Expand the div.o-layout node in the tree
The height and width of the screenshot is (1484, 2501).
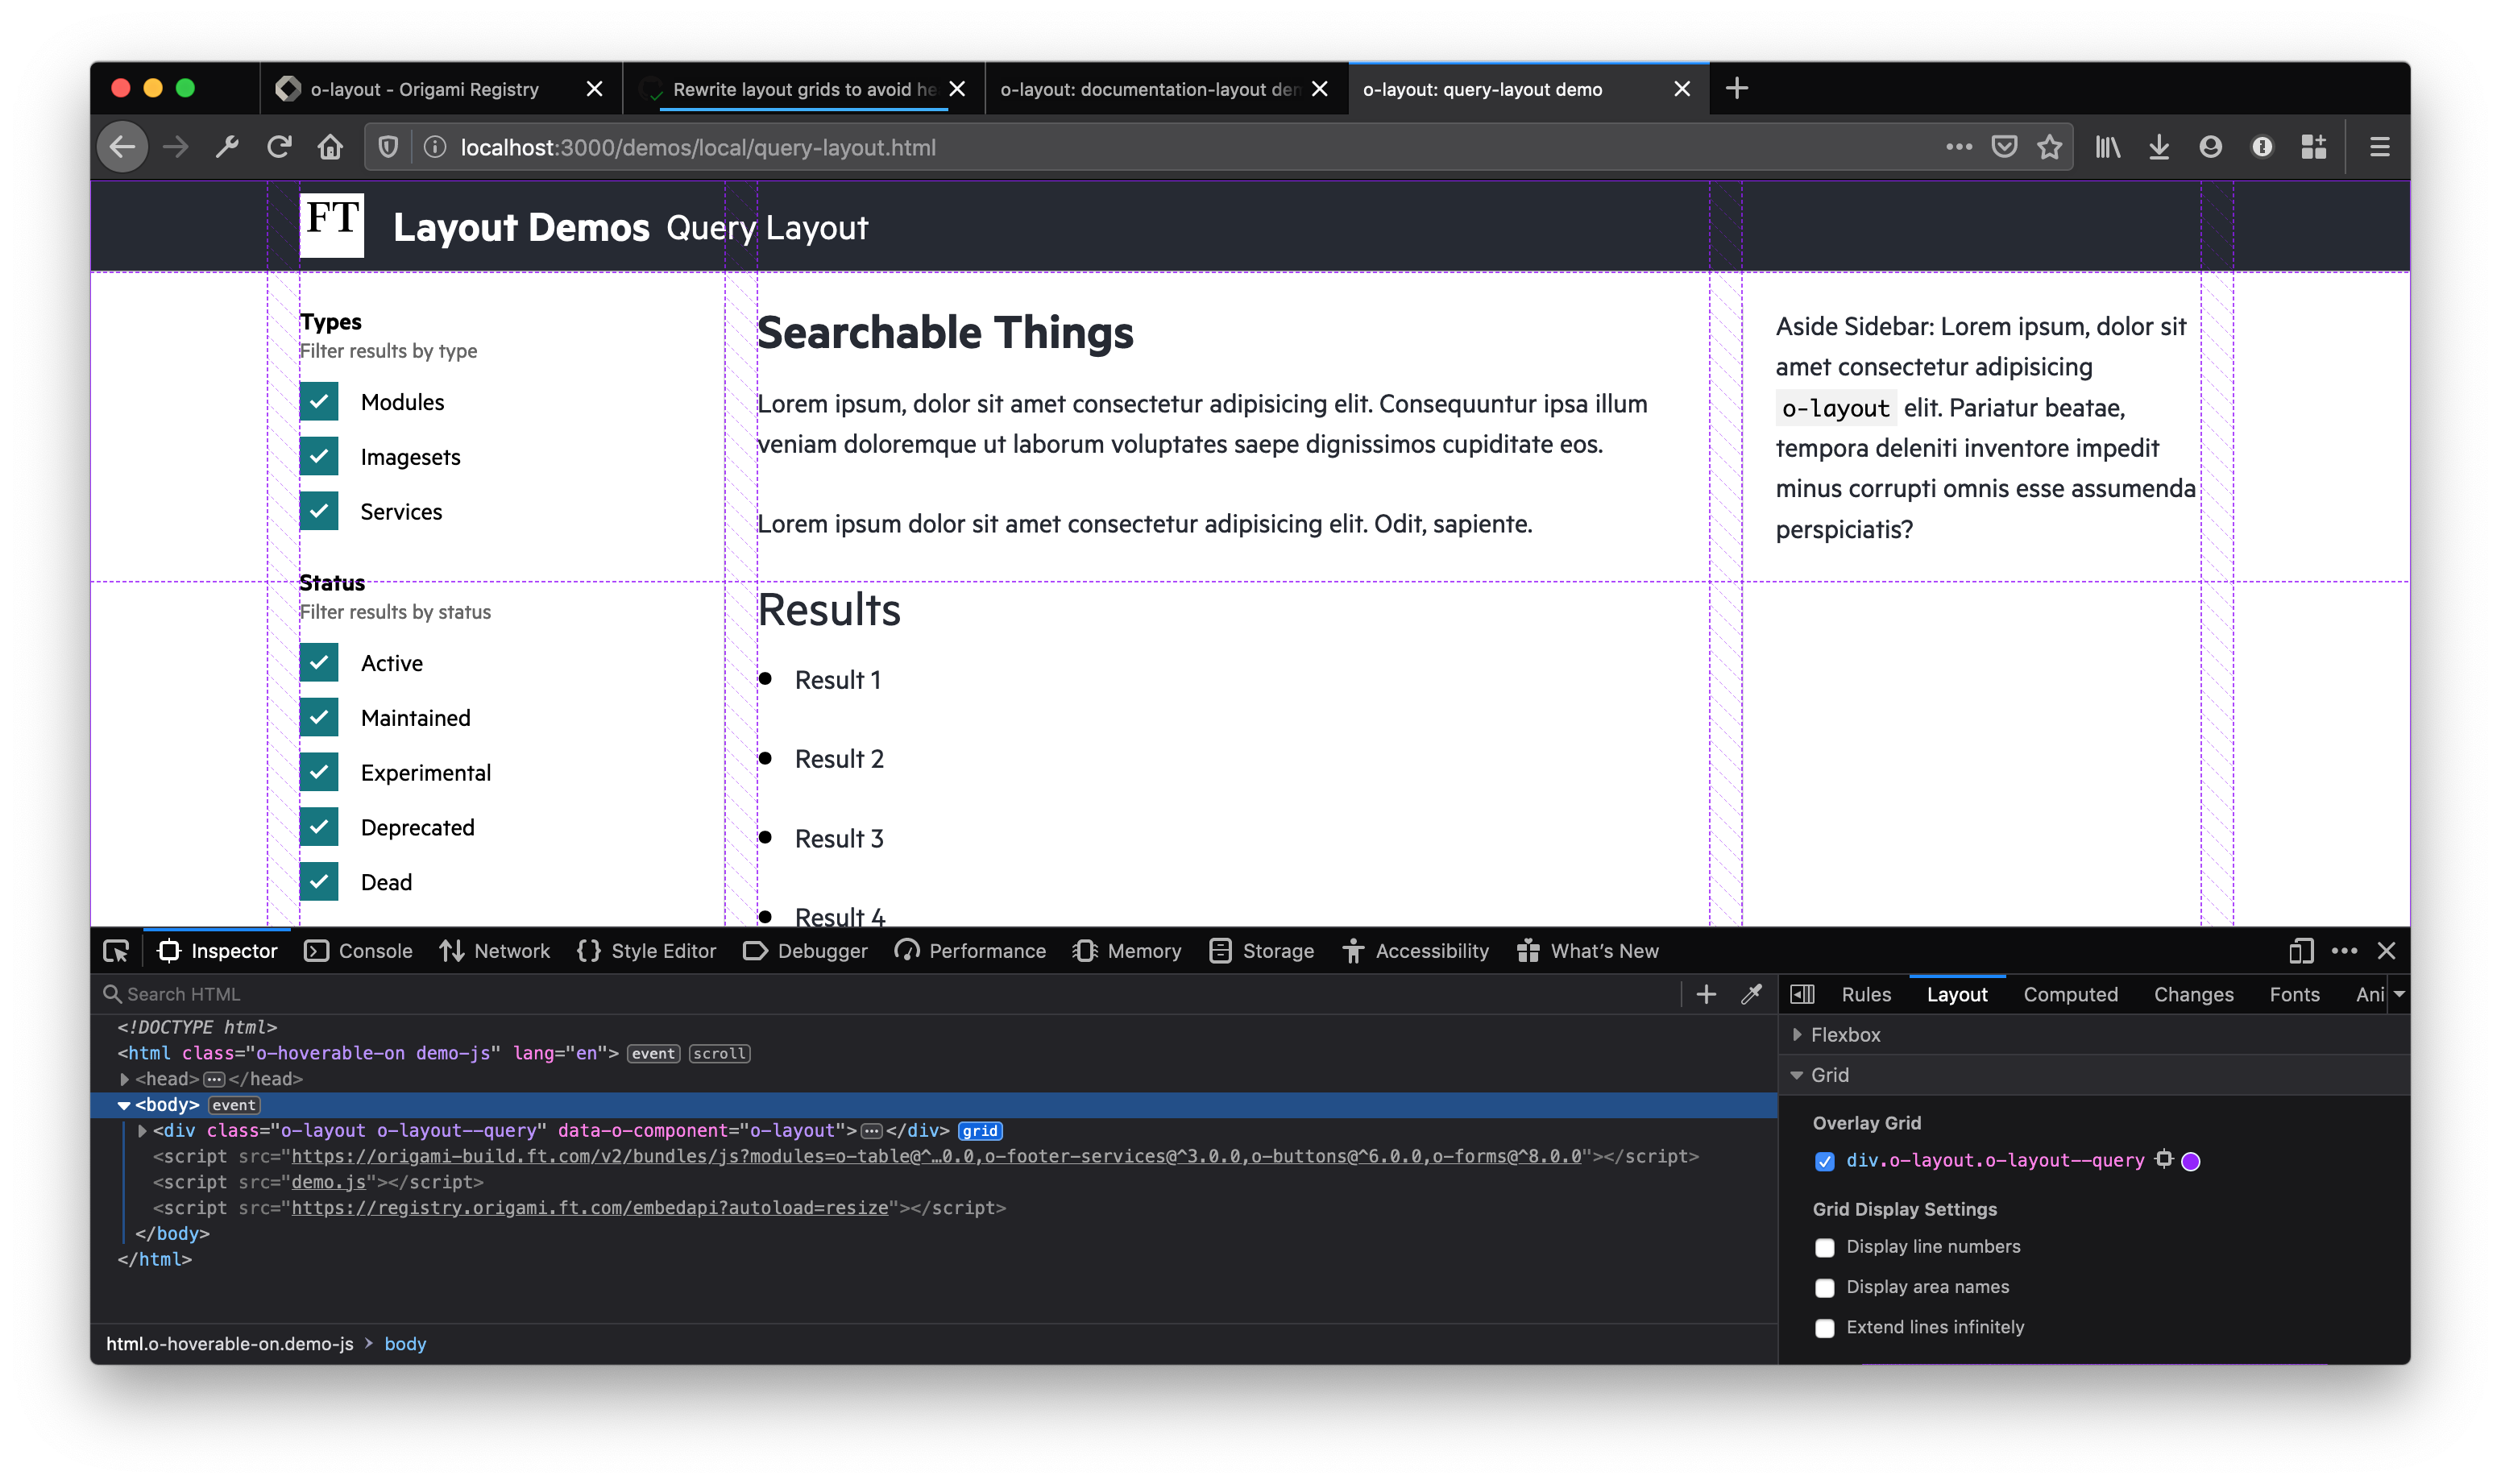142,1130
